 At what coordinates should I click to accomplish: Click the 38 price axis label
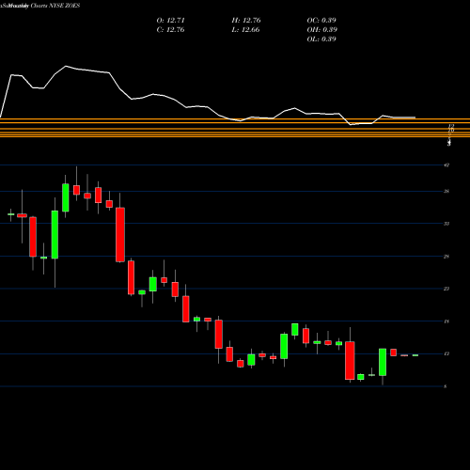(446, 191)
